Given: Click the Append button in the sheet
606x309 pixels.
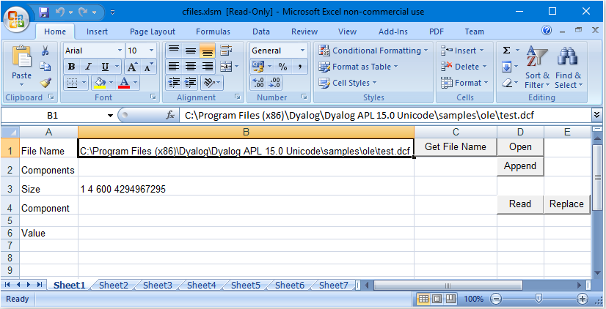Looking at the screenshot, I should tap(520, 166).
